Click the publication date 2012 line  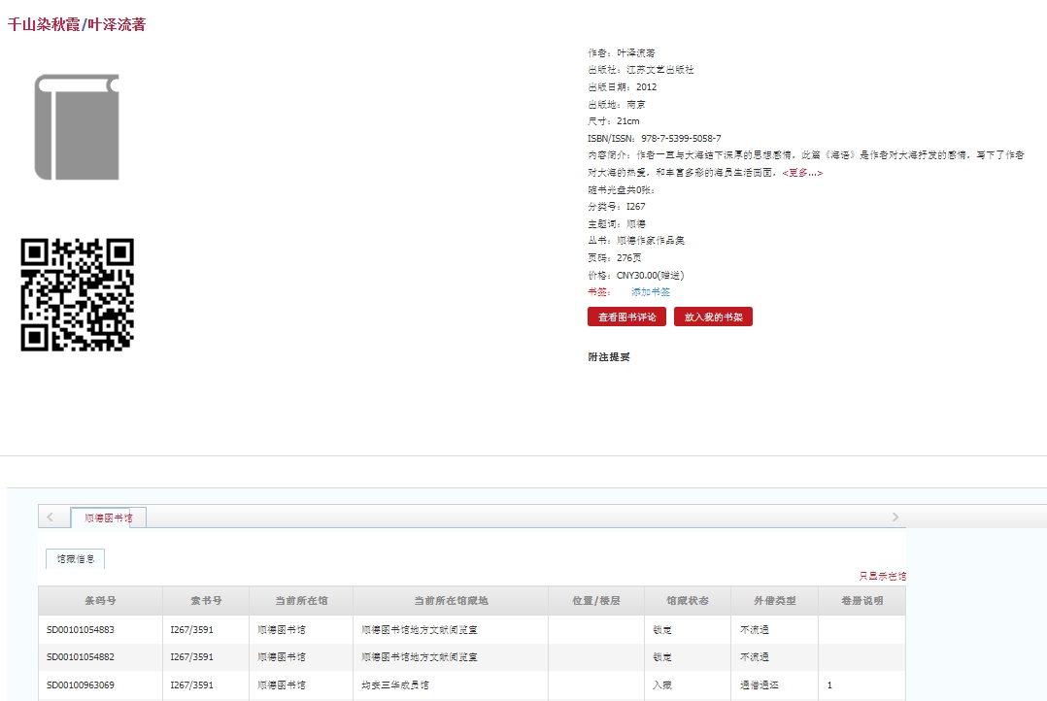click(622, 86)
